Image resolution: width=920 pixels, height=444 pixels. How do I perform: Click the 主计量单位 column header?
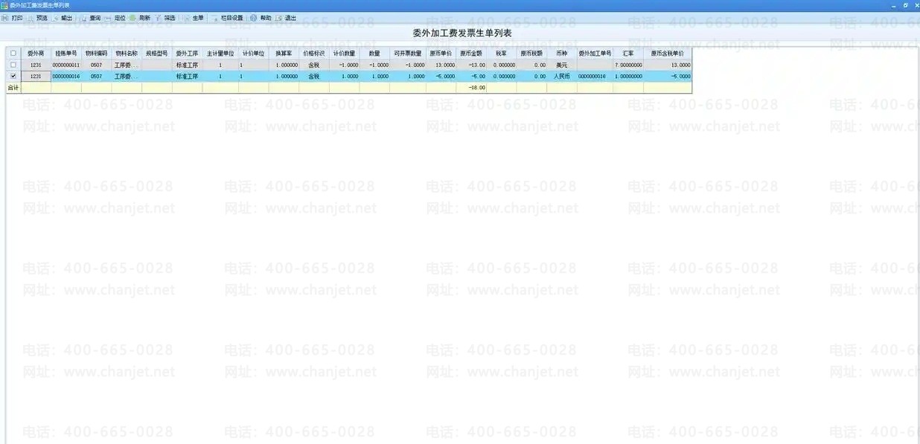[x=220, y=54]
